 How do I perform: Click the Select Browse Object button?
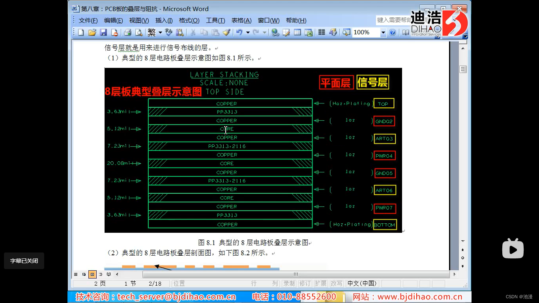point(463,258)
